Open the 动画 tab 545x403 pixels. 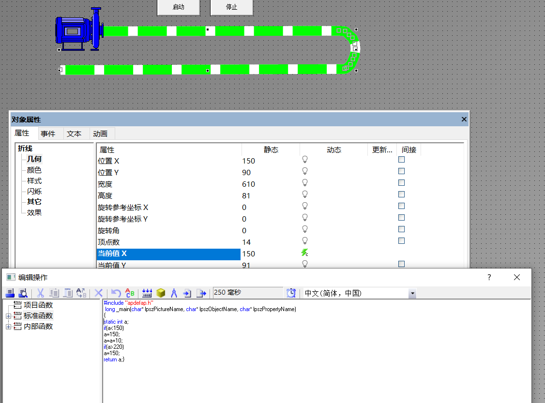(100, 134)
